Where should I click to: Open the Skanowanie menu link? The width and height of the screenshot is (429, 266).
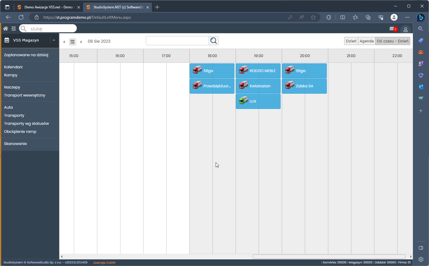(15, 144)
